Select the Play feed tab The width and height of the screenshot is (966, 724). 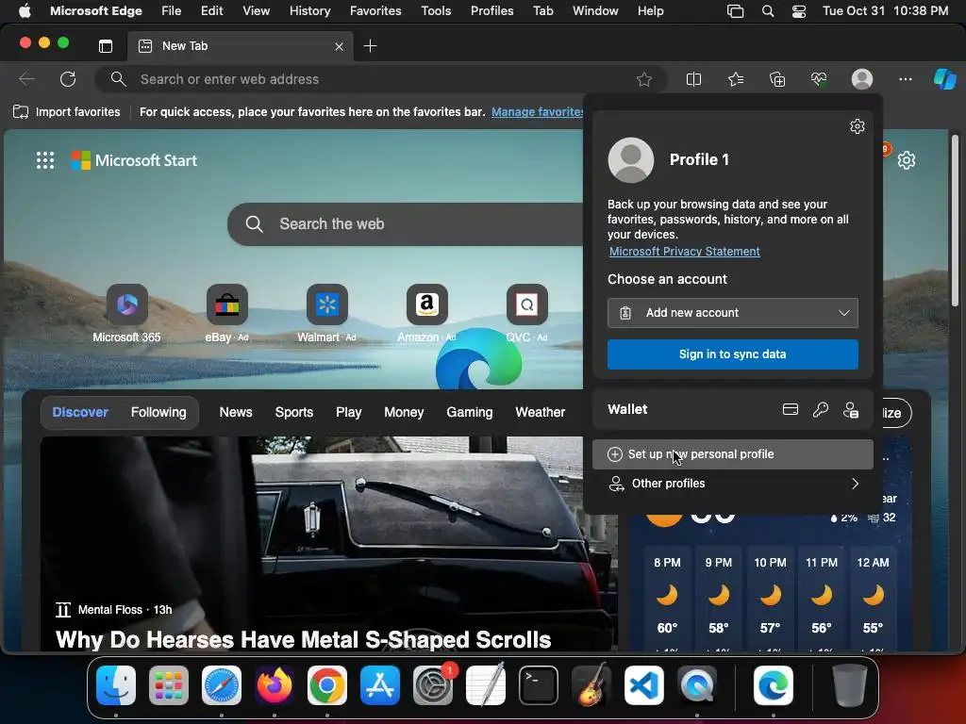coord(349,412)
